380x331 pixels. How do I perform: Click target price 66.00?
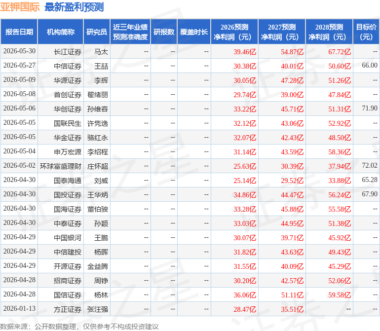coord(370,65)
